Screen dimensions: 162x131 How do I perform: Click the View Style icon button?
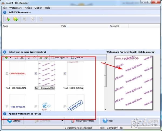click(58, 57)
